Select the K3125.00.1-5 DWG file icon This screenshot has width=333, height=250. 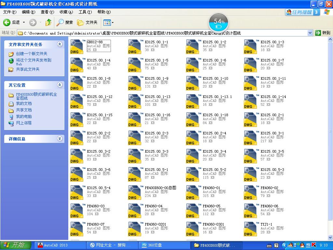pos(135,65)
